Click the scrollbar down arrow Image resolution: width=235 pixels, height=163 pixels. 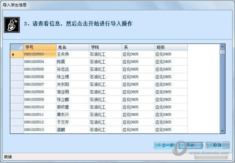[222, 131]
